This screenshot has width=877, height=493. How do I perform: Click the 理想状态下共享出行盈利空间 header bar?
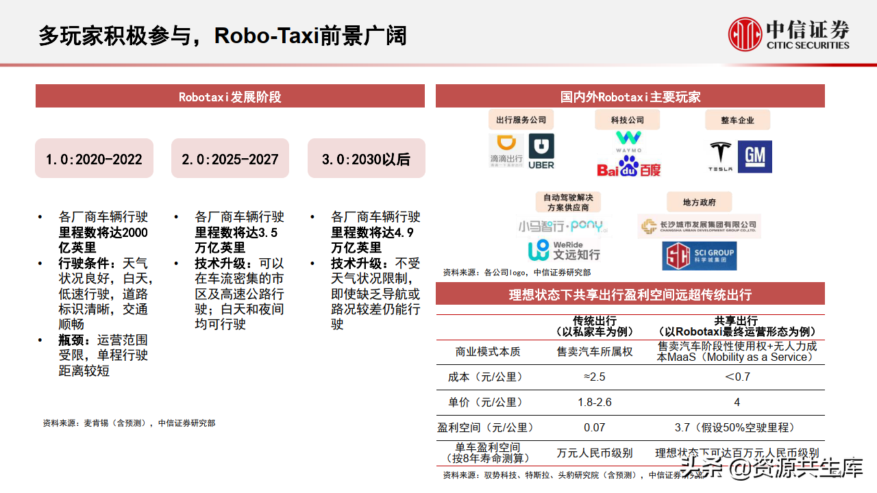click(x=630, y=294)
